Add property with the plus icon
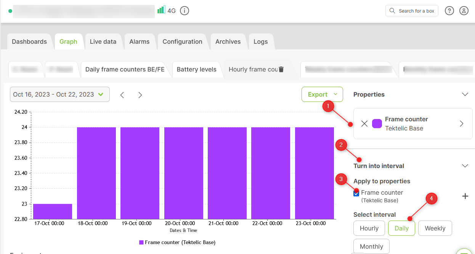The height and width of the screenshot is (254, 475). point(465,196)
